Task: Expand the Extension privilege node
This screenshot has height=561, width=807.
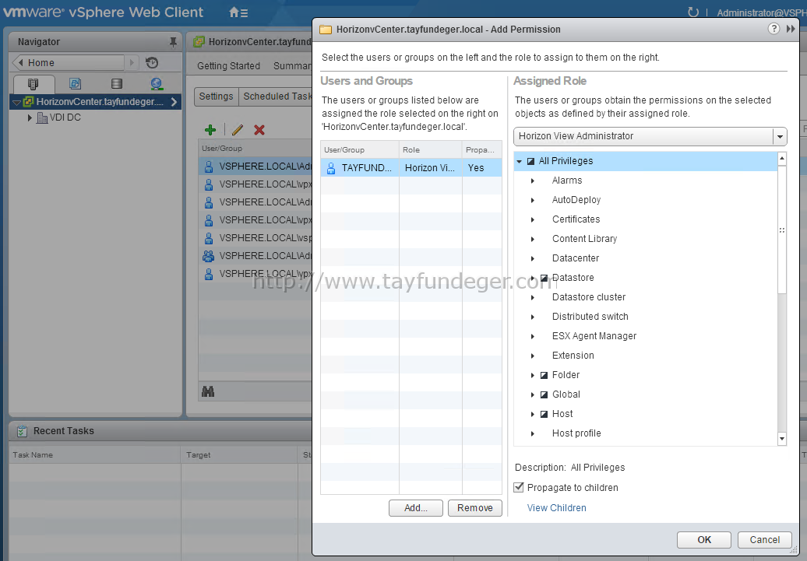Action: pyautogui.click(x=533, y=356)
